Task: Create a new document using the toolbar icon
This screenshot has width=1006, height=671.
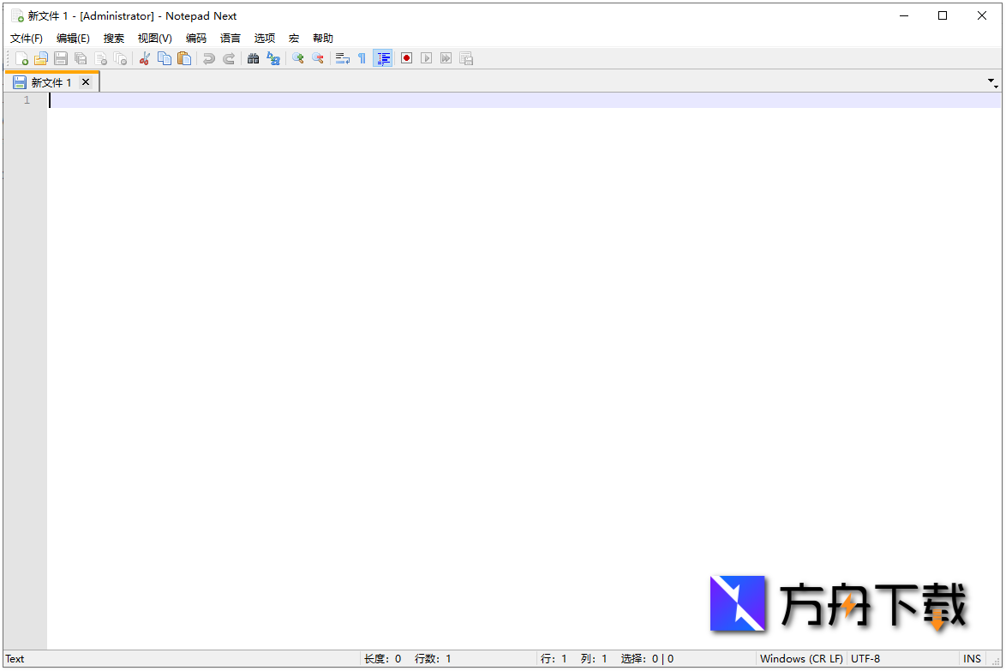Action: [21, 57]
